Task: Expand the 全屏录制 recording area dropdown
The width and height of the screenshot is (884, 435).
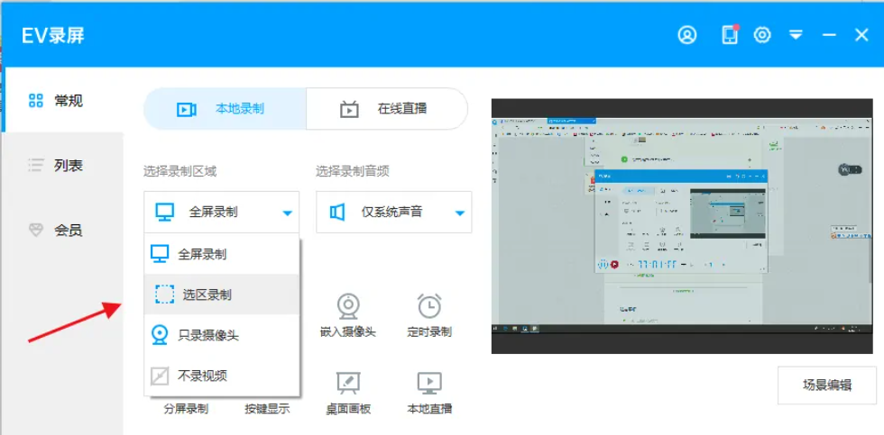Action: 222,213
